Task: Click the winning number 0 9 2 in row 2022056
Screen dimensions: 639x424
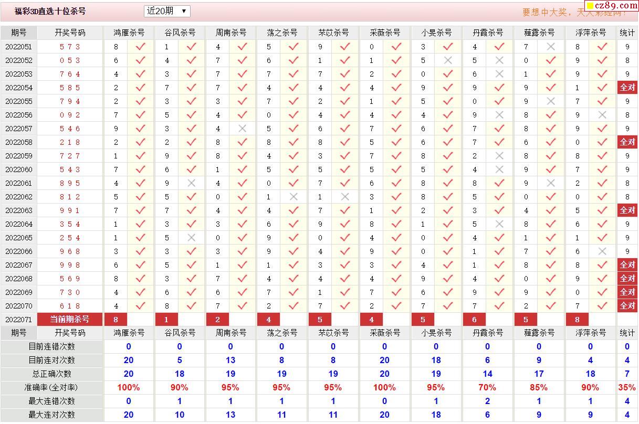Action: (70, 115)
